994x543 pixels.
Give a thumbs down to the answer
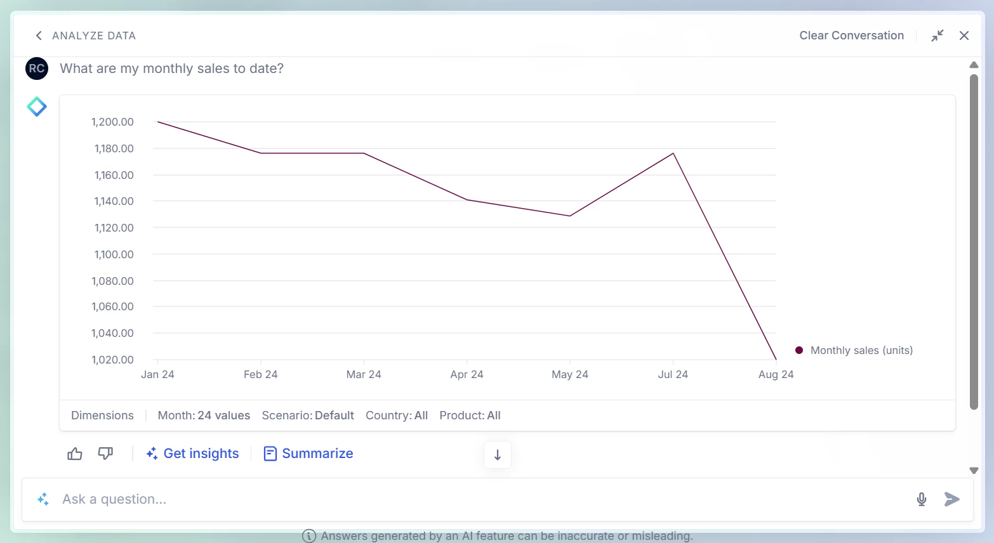pyautogui.click(x=105, y=454)
